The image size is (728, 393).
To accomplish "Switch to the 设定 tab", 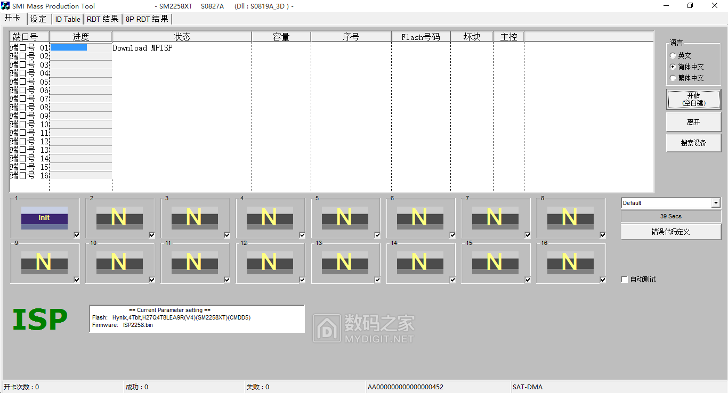I will coord(38,19).
